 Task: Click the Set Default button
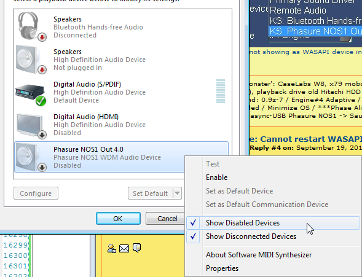pos(151,193)
